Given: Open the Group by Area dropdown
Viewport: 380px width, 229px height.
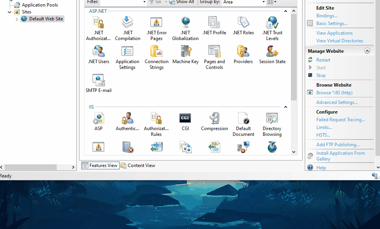Looking at the screenshot, I should 263,2.
